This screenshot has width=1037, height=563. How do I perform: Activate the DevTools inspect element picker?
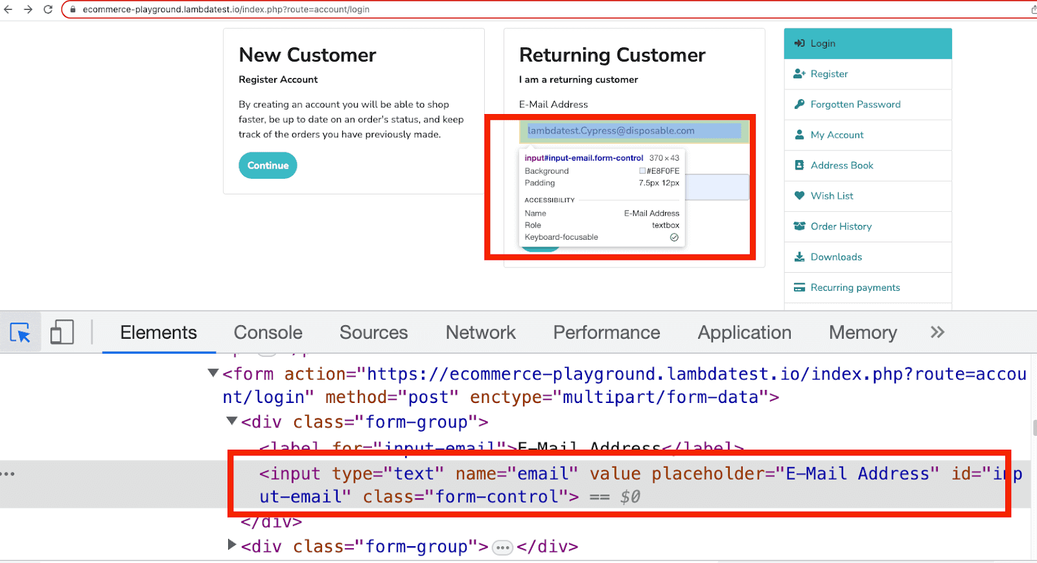(20, 332)
